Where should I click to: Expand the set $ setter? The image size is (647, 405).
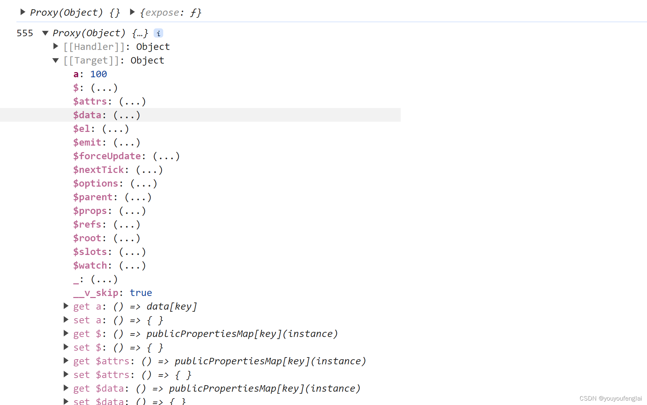tap(66, 347)
